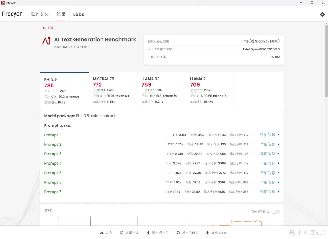Expand Prompt 1 details chevron
328x239 pixels.
pyautogui.click(x=278, y=135)
